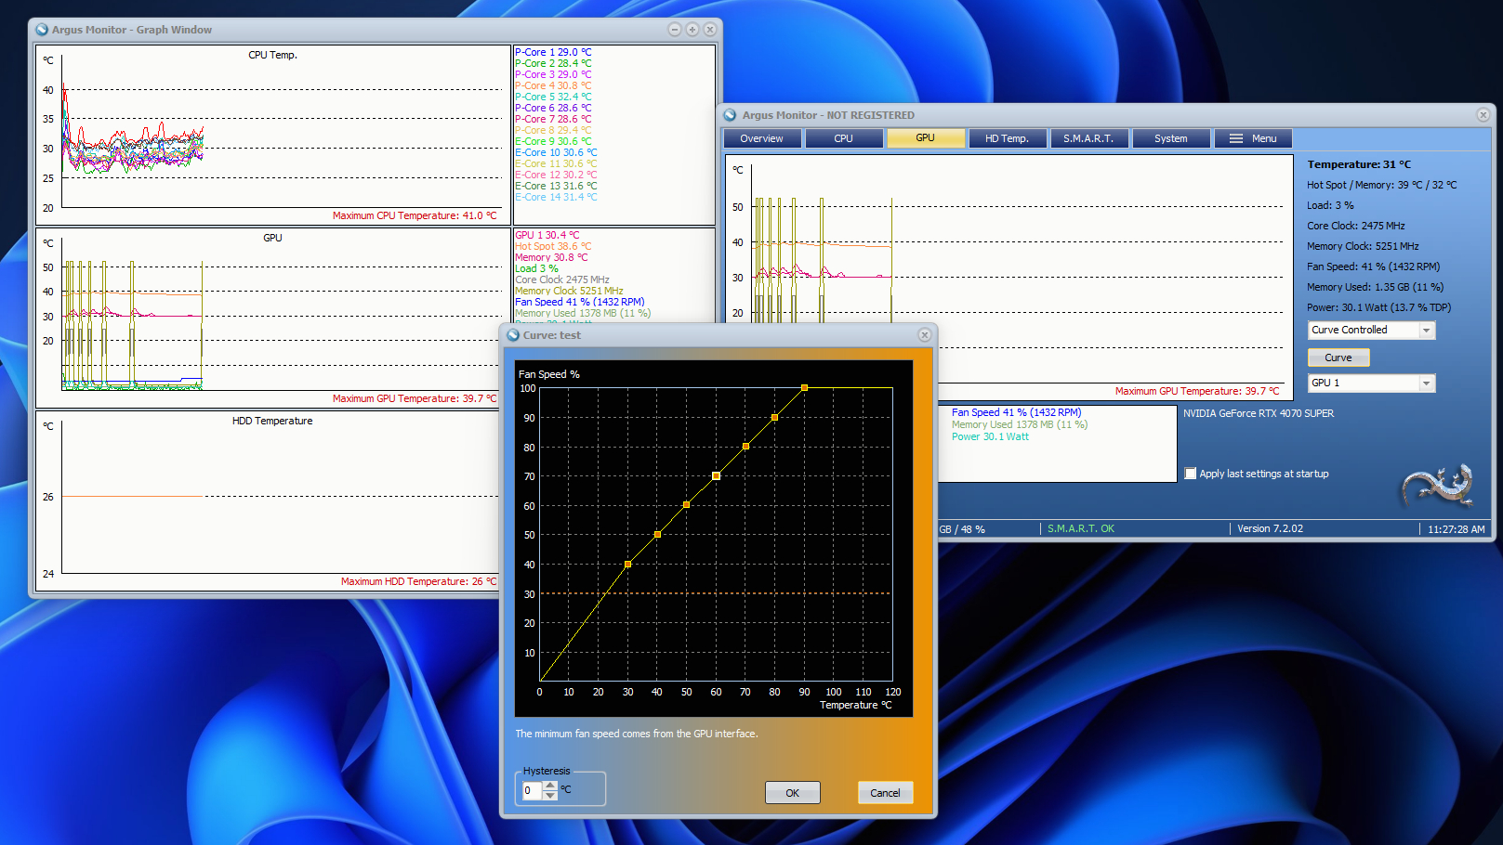The image size is (1503, 845).
Task: Open the Curve Controlled fan mode dropdown
Action: point(1426,331)
